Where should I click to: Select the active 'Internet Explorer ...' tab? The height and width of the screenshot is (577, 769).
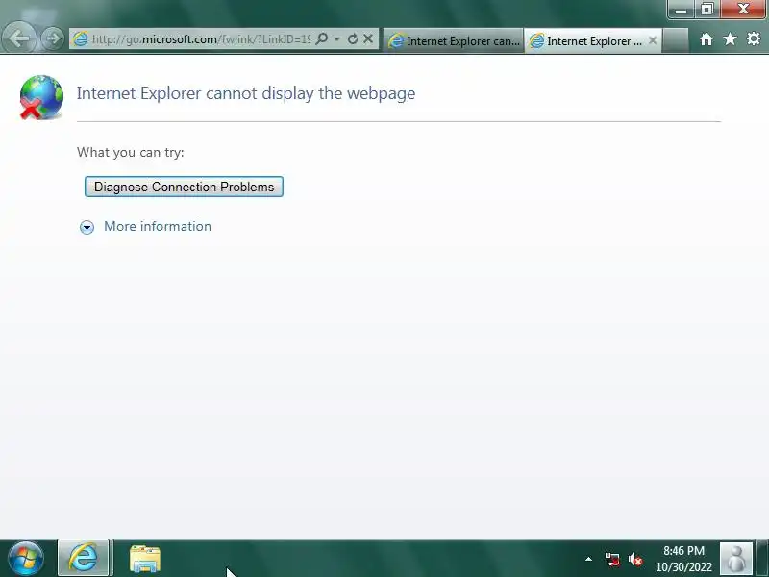(x=592, y=40)
